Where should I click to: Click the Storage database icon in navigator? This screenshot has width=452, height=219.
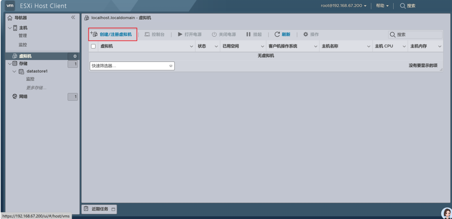click(14, 63)
